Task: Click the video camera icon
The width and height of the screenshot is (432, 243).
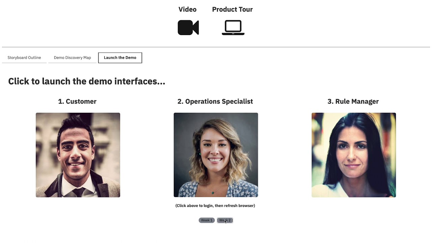Action: pos(188,28)
